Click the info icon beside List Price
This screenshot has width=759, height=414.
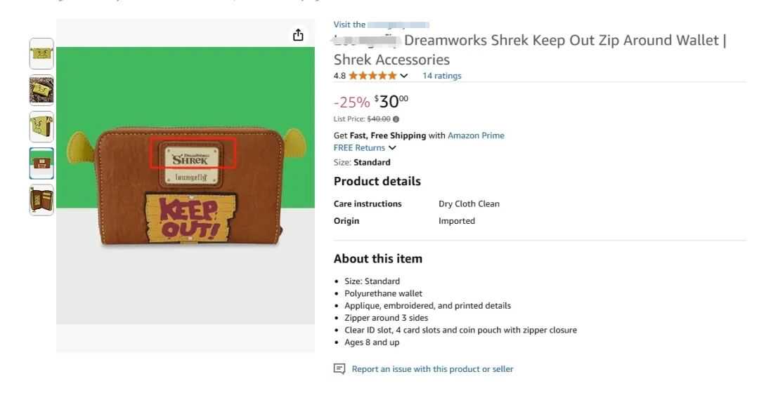coord(396,119)
